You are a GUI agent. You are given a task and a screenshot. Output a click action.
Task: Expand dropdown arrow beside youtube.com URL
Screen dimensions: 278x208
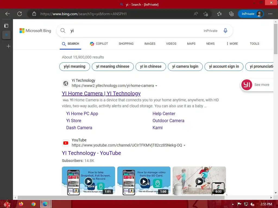coord(184,145)
